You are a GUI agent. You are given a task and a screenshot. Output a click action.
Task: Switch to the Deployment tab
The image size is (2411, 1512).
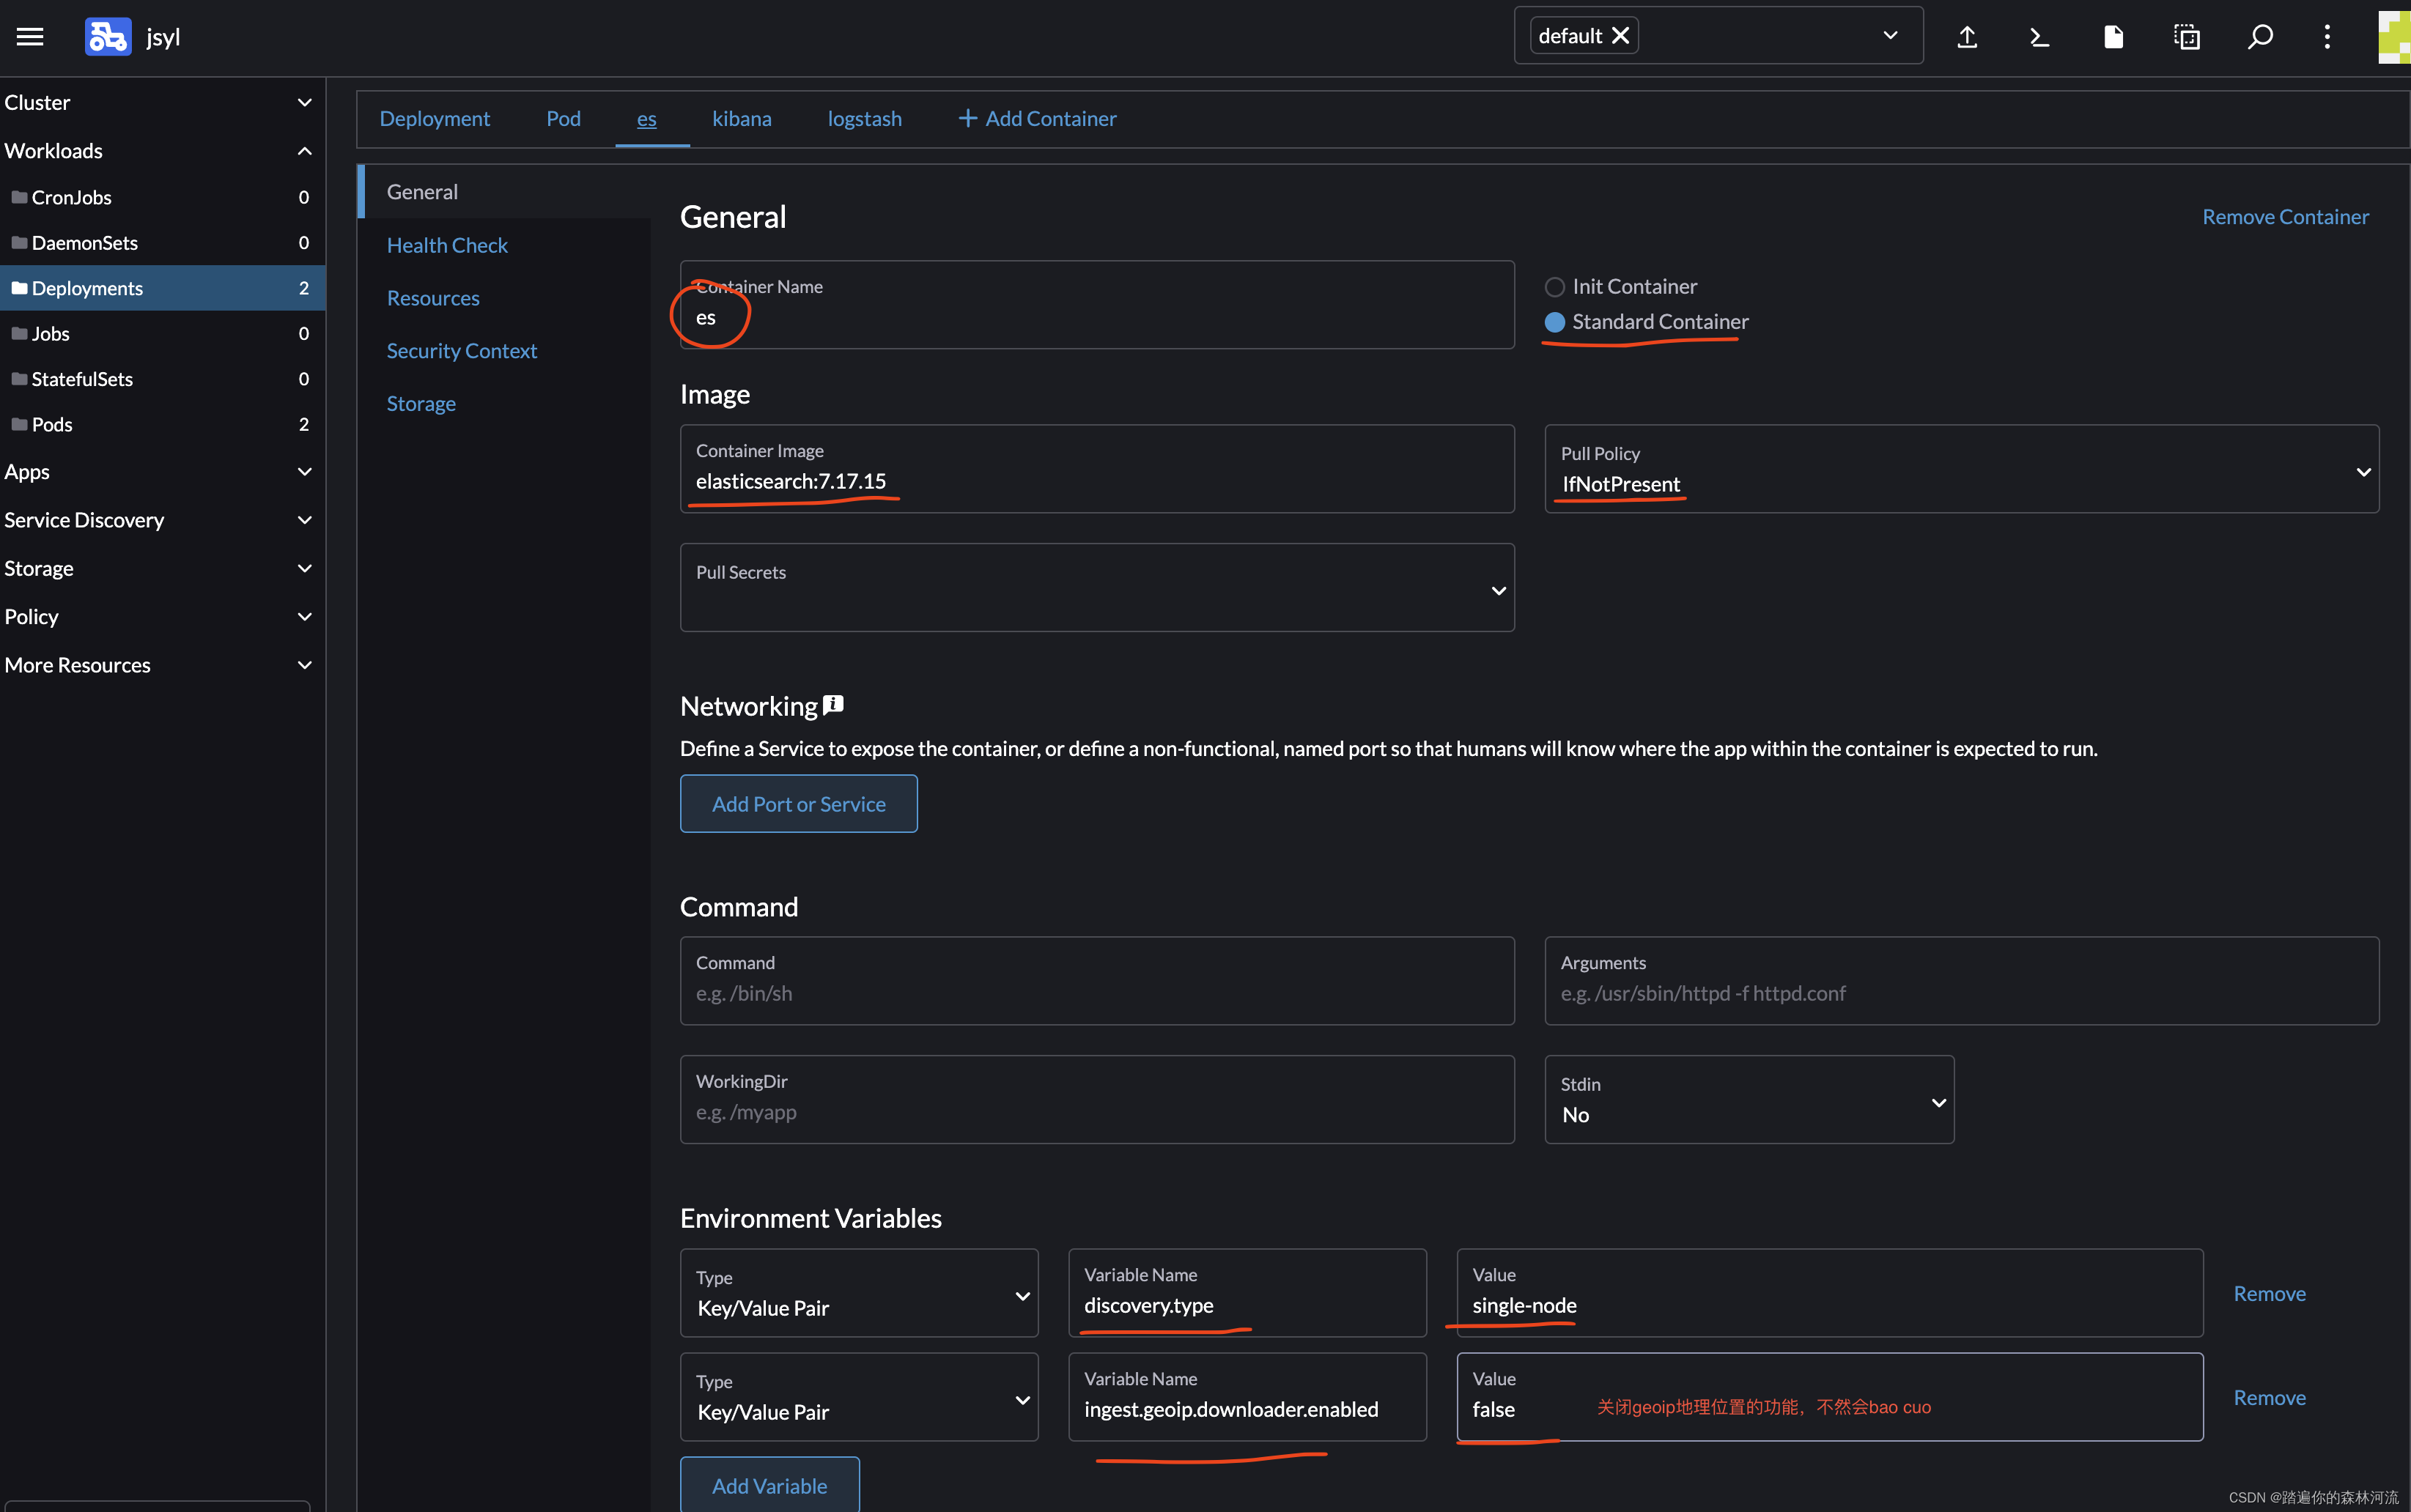(434, 118)
